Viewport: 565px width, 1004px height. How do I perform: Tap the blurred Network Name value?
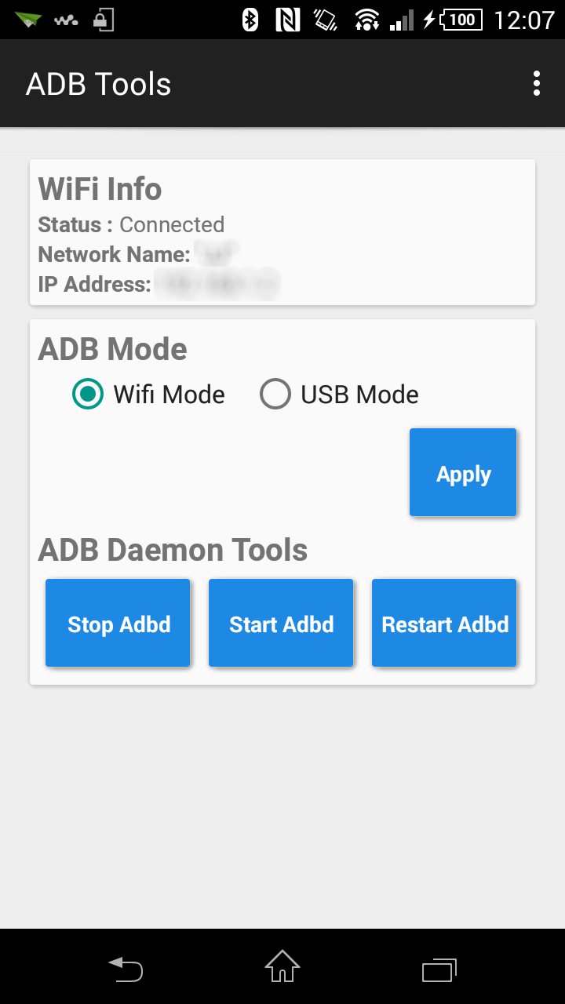[217, 253]
